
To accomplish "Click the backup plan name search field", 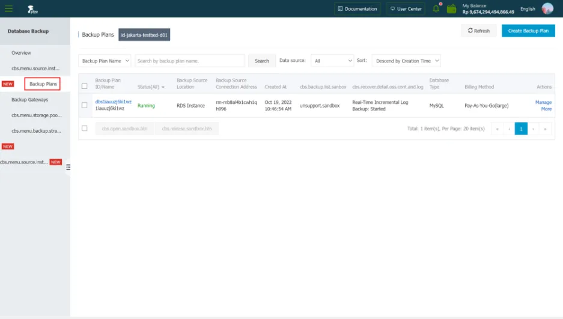I will tap(189, 61).
